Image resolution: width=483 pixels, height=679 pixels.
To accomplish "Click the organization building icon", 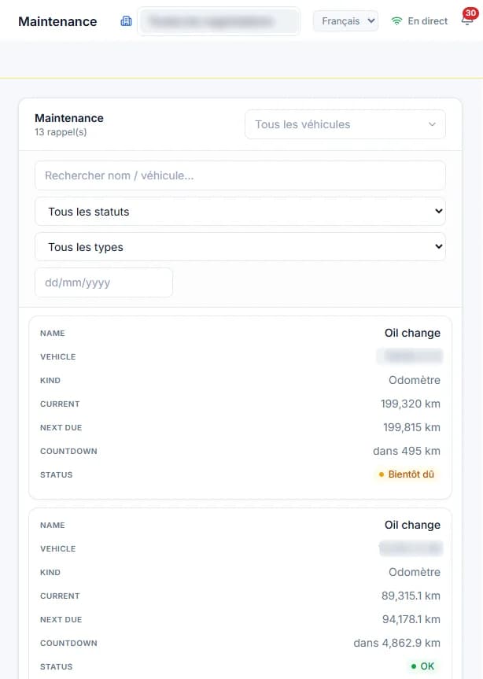I will click(126, 20).
